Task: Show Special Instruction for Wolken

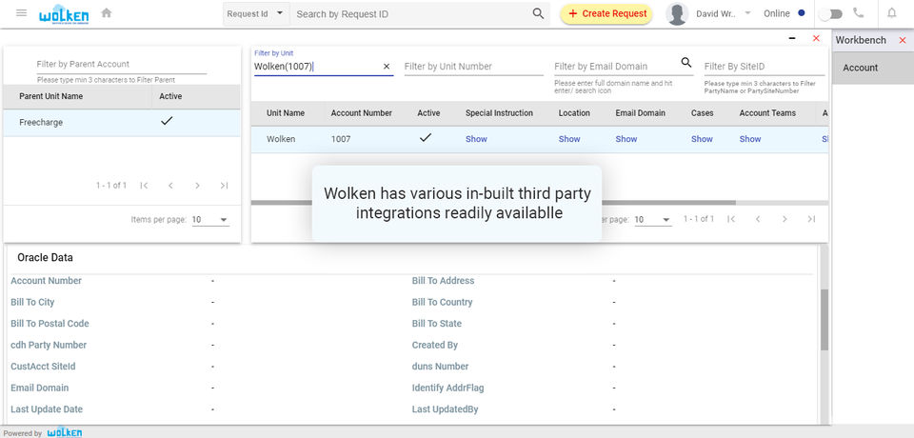Action: tap(476, 139)
